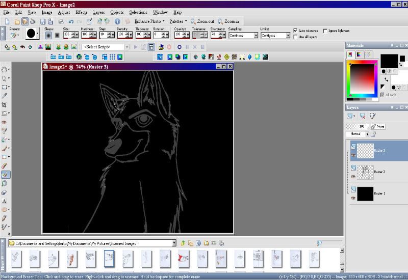This screenshot has width=408, height=280.
Task: Click the Resize icon in the toolbar
Action: pyautogui.click(x=89, y=21)
